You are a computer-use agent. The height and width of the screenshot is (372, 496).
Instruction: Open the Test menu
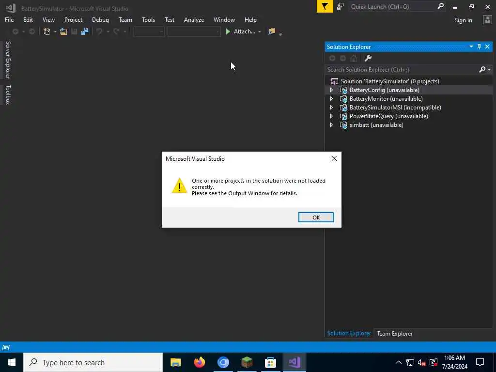pyautogui.click(x=169, y=19)
